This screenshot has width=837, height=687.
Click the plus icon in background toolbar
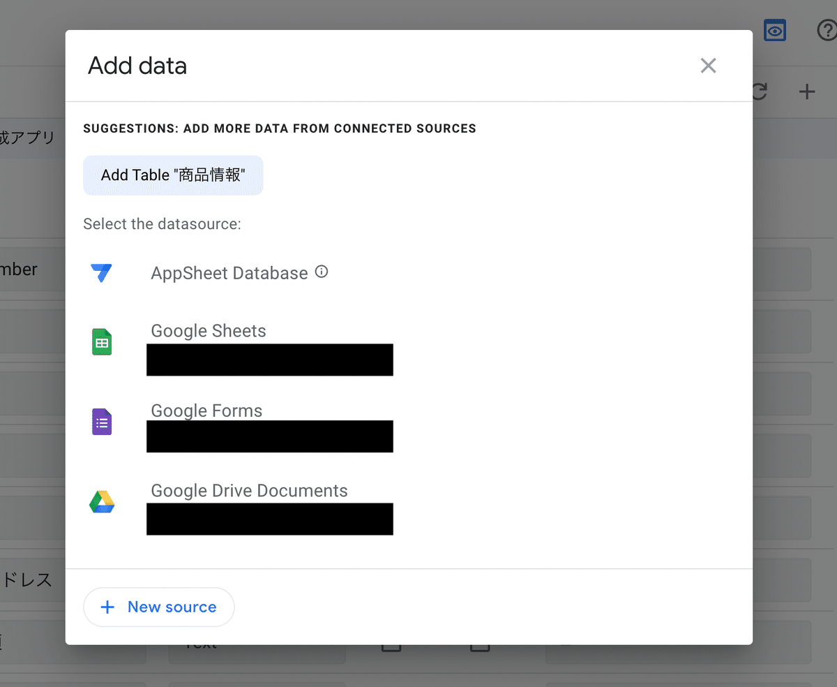point(807,91)
